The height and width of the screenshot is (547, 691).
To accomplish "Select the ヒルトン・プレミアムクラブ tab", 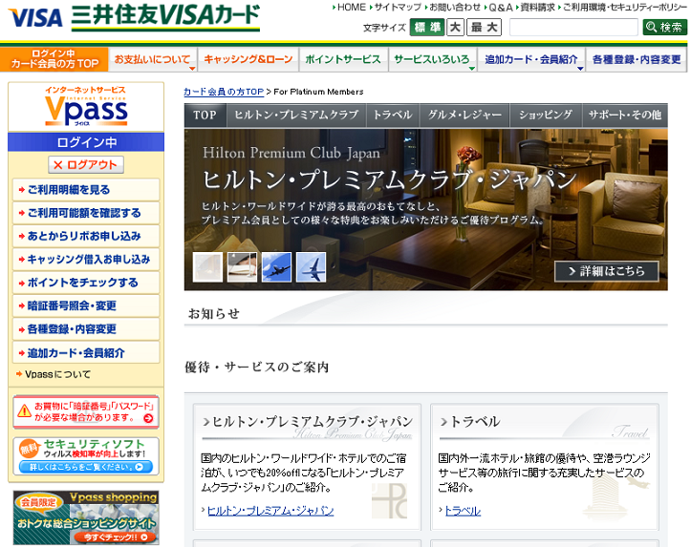I will [296, 116].
